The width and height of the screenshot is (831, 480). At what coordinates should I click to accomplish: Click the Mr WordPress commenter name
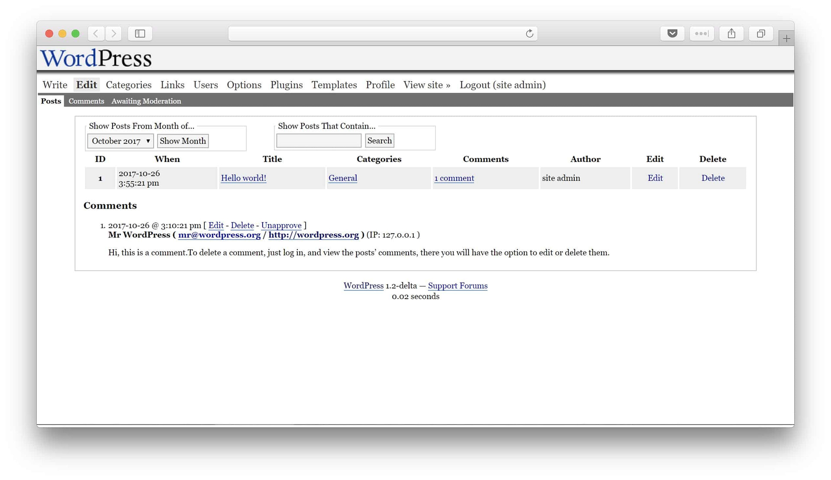click(x=139, y=235)
